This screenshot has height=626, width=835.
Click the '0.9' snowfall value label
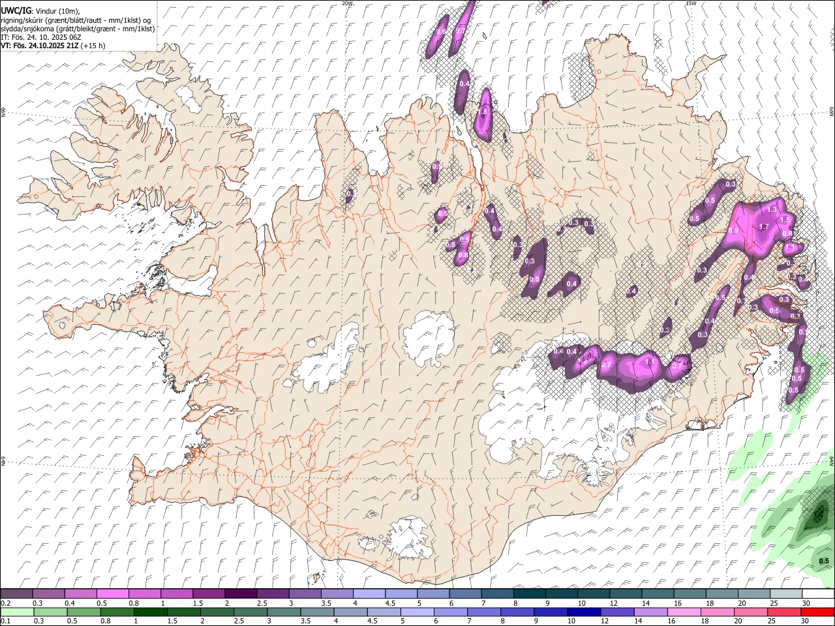[x=733, y=230]
